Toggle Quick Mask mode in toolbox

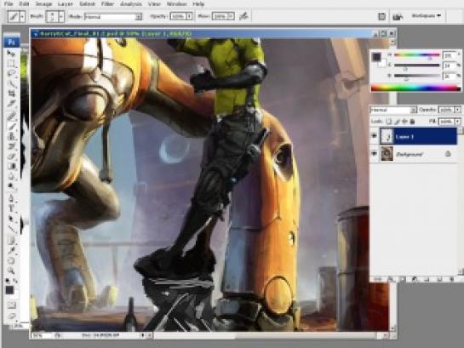(x=11, y=305)
